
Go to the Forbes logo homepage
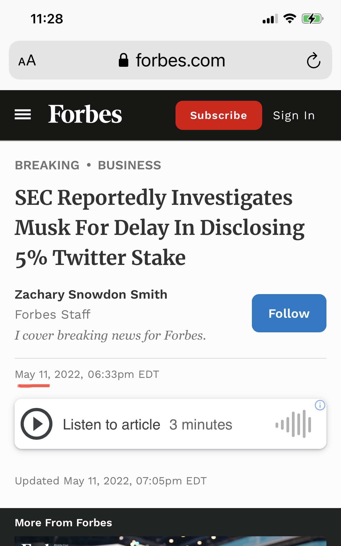click(x=85, y=115)
